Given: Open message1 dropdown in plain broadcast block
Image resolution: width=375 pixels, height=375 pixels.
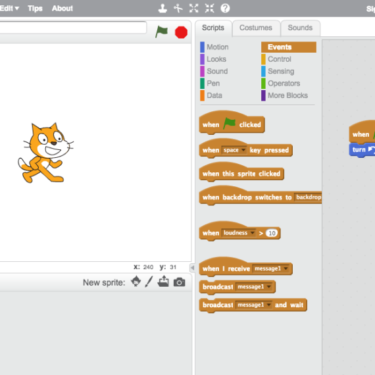Looking at the screenshot, I should 254,287.
